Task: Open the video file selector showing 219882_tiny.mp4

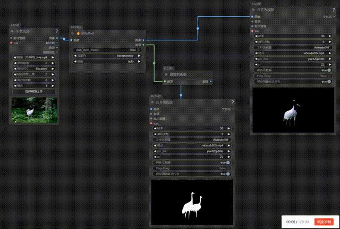Action: coord(34,57)
